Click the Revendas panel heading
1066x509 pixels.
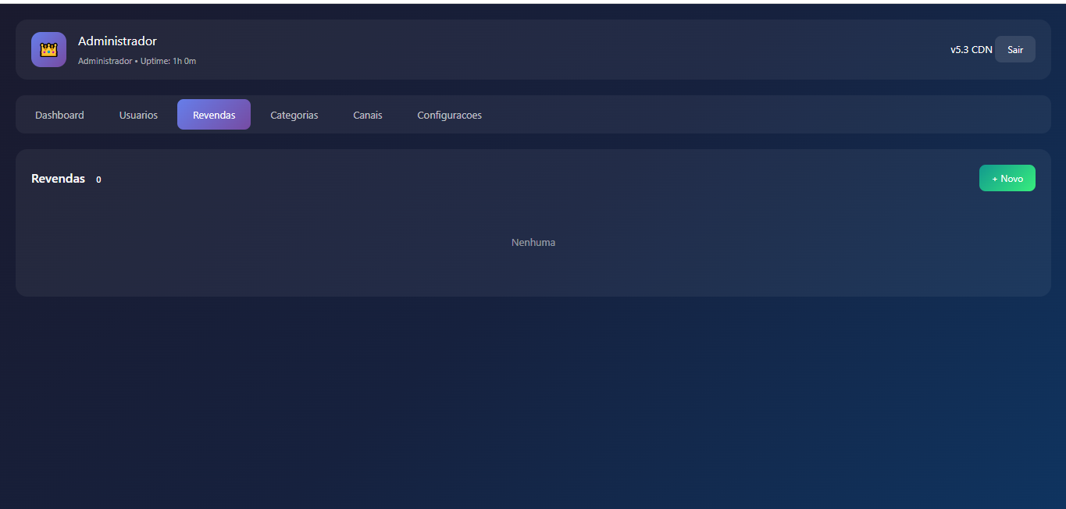pos(58,179)
